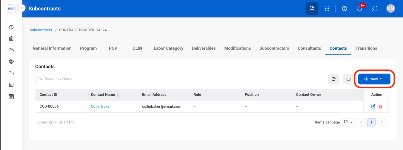Image resolution: width=403 pixels, height=150 pixels.
Task: Open the apps grid menu
Action: [327, 9]
